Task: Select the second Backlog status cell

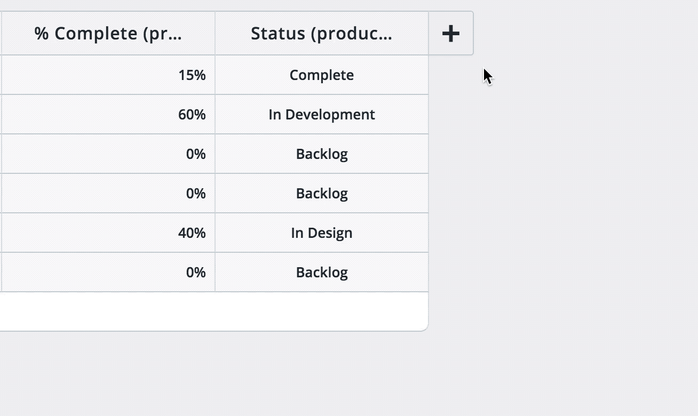Action: pos(321,194)
